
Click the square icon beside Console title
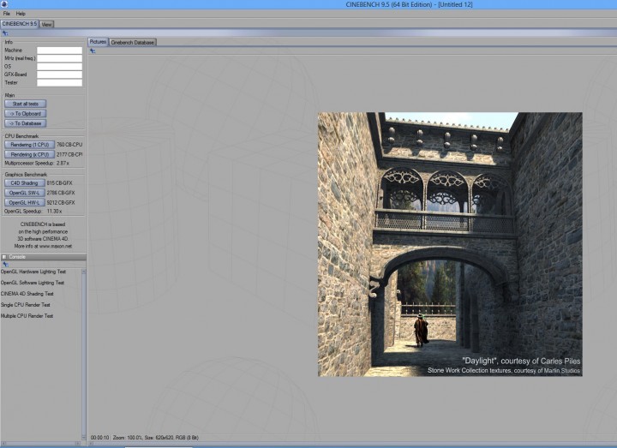pyautogui.click(x=4, y=257)
